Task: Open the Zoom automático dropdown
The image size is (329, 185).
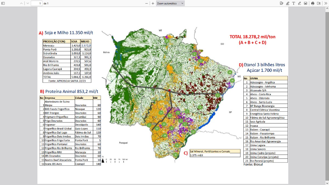Action: click(x=170, y=3)
